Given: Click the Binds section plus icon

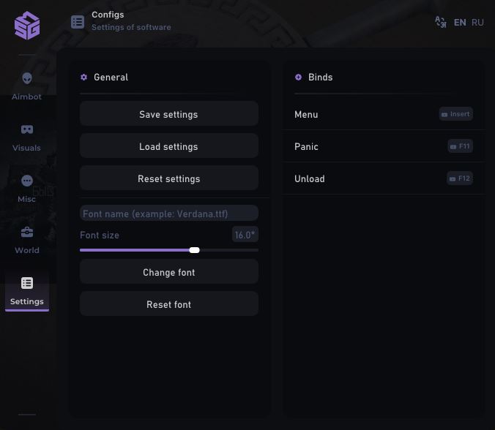Looking at the screenshot, I should click(298, 78).
